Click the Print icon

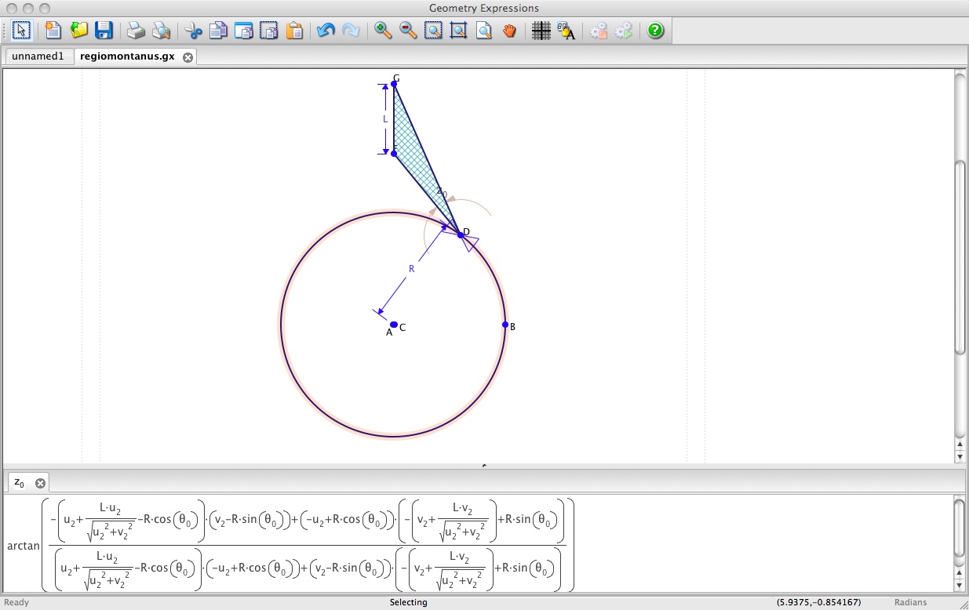click(137, 31)
